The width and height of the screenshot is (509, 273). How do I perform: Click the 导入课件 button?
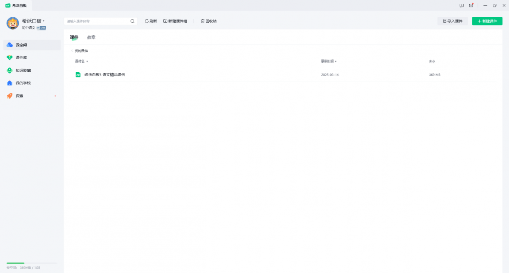click(x=453, y=21)
